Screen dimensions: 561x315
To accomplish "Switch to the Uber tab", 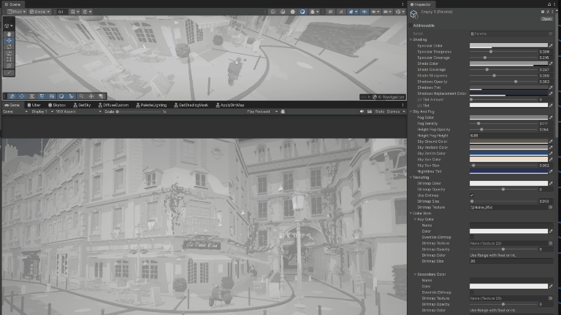I will 34,105.
